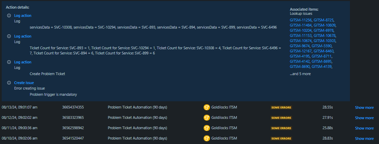
Task: Click info icon beside Create Problem Ticket log
Action: (9, 62)
